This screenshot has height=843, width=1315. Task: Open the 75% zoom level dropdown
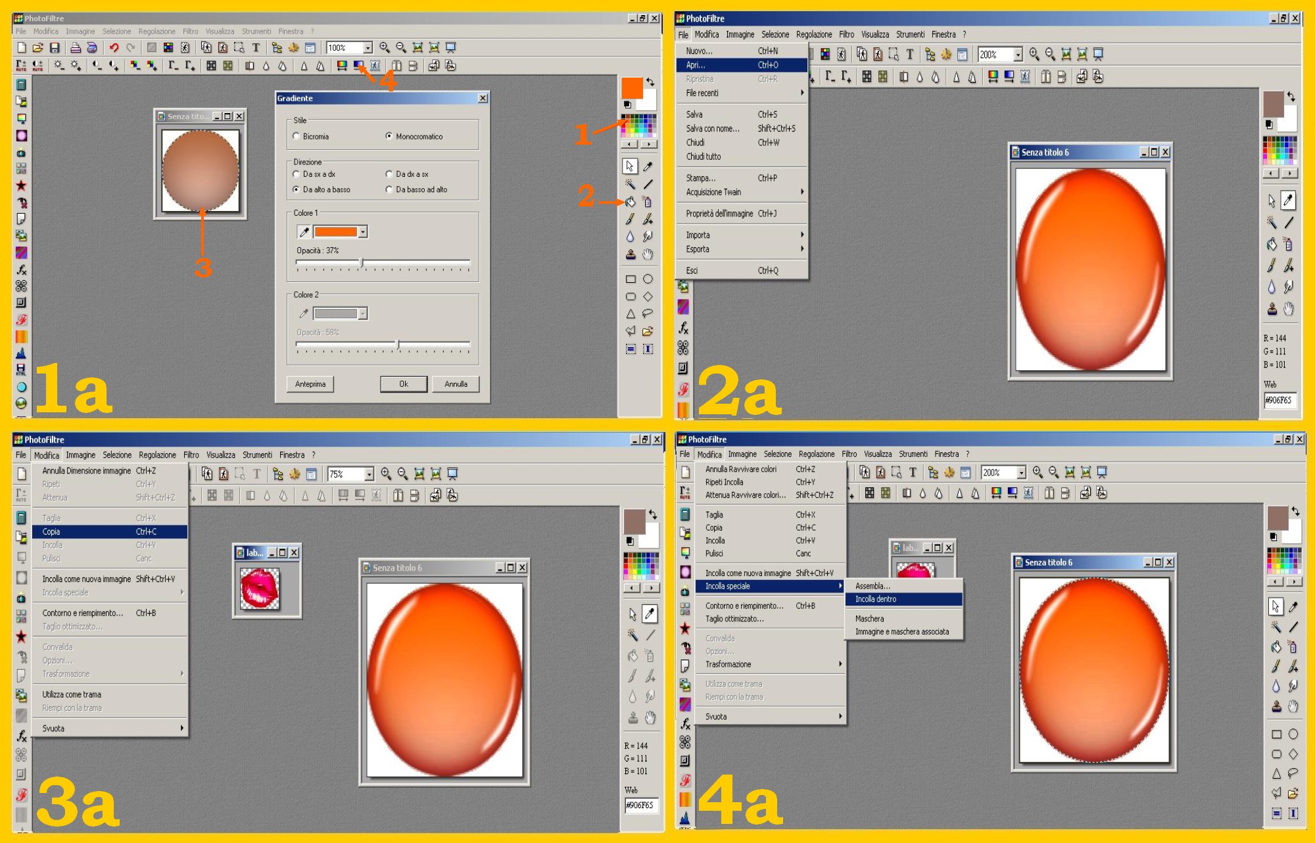coord(369,474)
